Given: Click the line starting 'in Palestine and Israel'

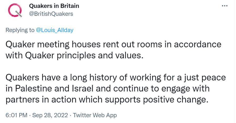Looking at the screenshot, I should coord(108,89).
